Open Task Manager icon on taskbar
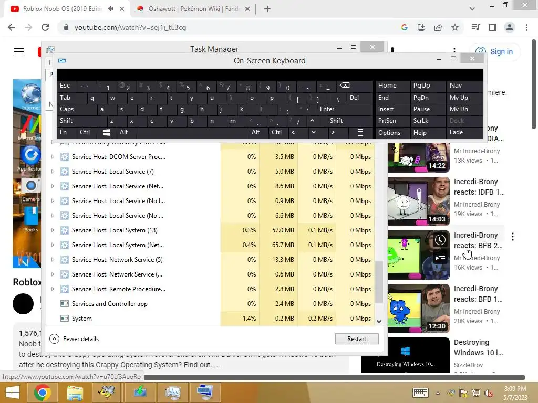538x403 pixels. [x=172, y=393]
